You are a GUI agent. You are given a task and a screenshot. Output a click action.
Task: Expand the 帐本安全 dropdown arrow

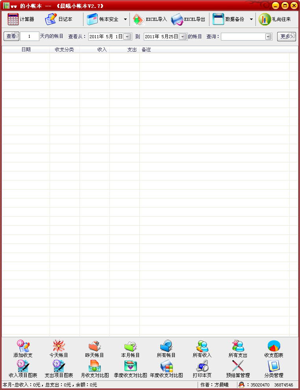tap(125, 19)
